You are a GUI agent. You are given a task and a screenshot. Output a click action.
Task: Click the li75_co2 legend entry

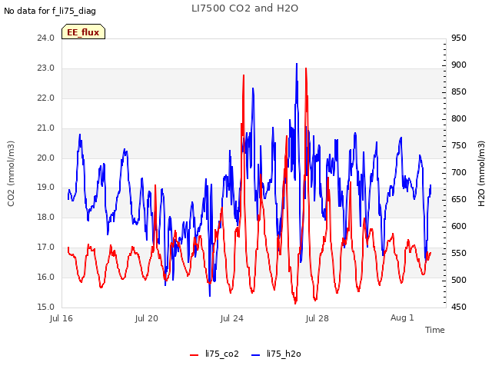(x=214, y=354)
